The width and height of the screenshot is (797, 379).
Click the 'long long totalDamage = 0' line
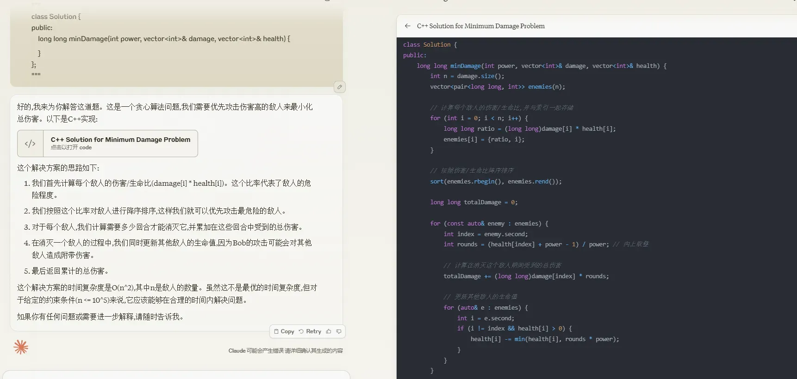tap(473, 202)
